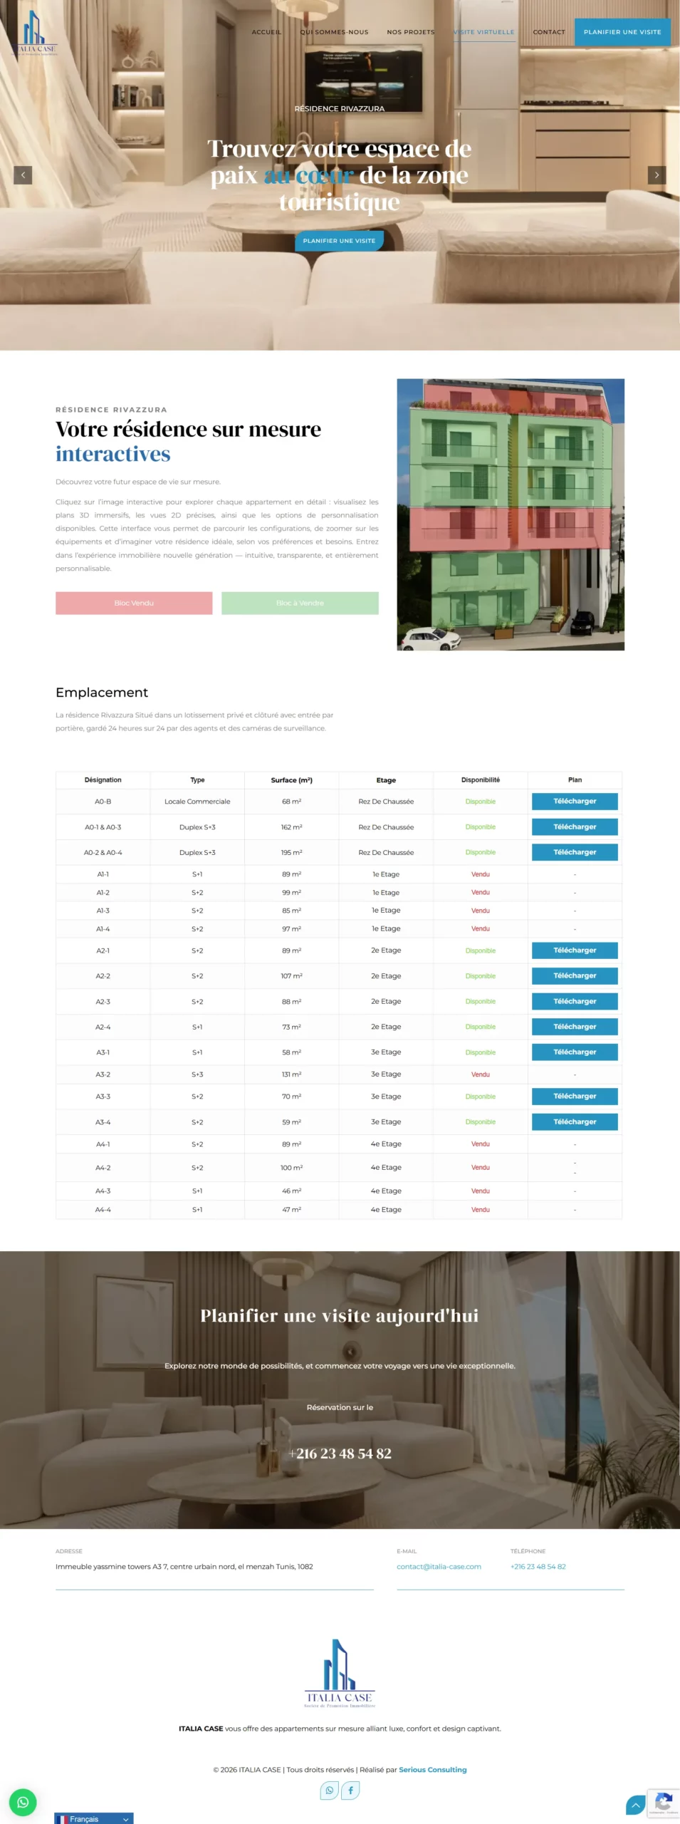This screenshot has height=1824, width=680.
Task: Click the reCAPTCHA badge
Action: click(x=663, y=1803)
